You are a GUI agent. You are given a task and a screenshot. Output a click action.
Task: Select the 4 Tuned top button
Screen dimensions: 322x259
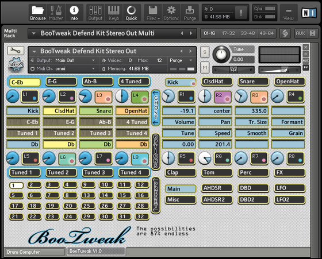click(x=134, y=82)
